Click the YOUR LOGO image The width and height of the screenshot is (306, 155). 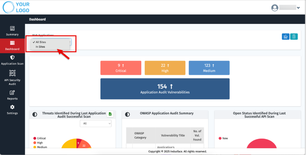(16, 8)
